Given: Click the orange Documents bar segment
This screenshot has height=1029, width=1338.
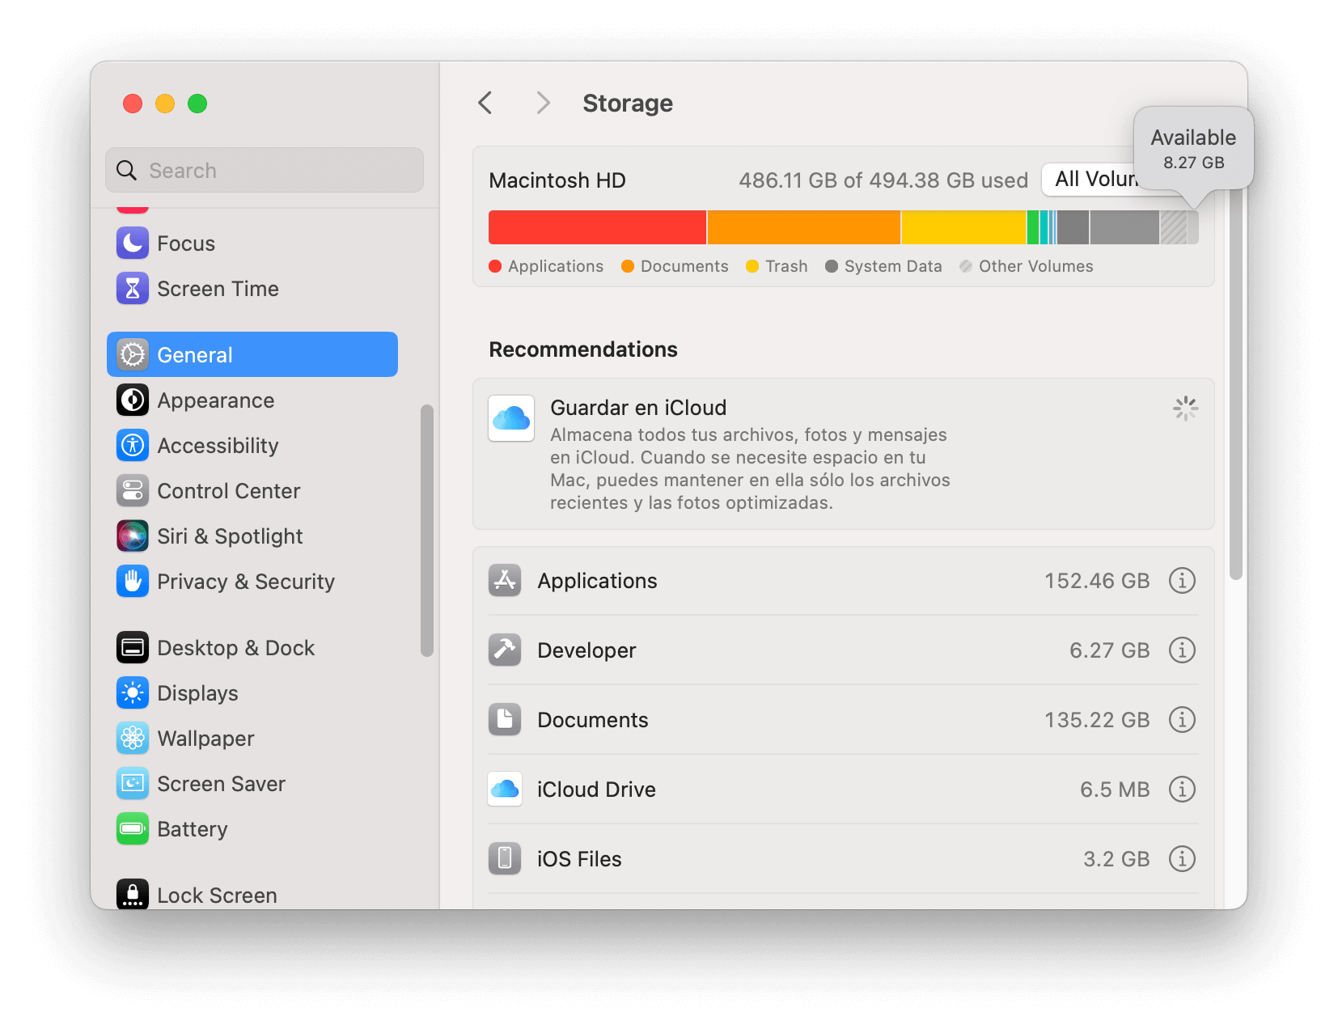Looking at the screenshot, I should [804, 227].
